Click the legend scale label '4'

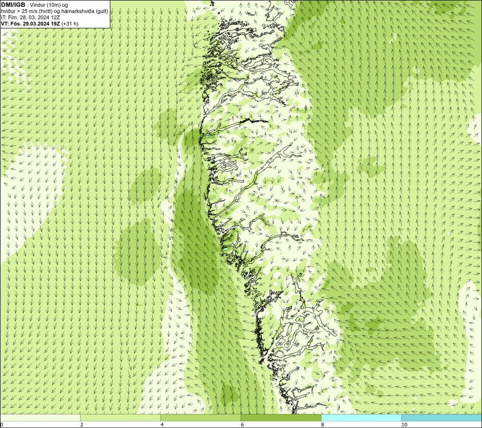pyautogui.click(x=162, y=425)
